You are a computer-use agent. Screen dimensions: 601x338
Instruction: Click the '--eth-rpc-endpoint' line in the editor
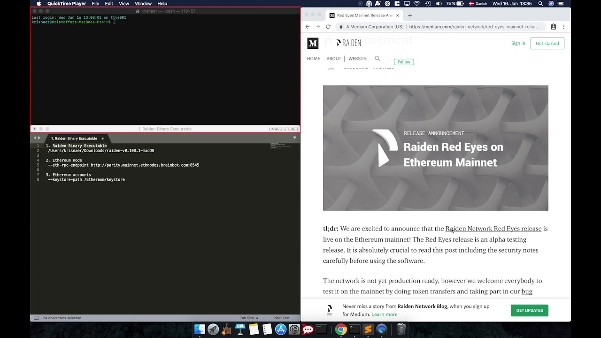click(x=123, y=165)
